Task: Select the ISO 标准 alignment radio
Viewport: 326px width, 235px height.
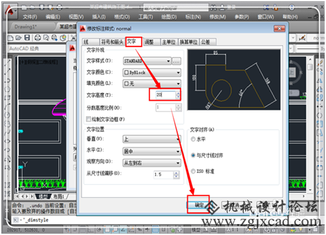Action: point(193,171)
